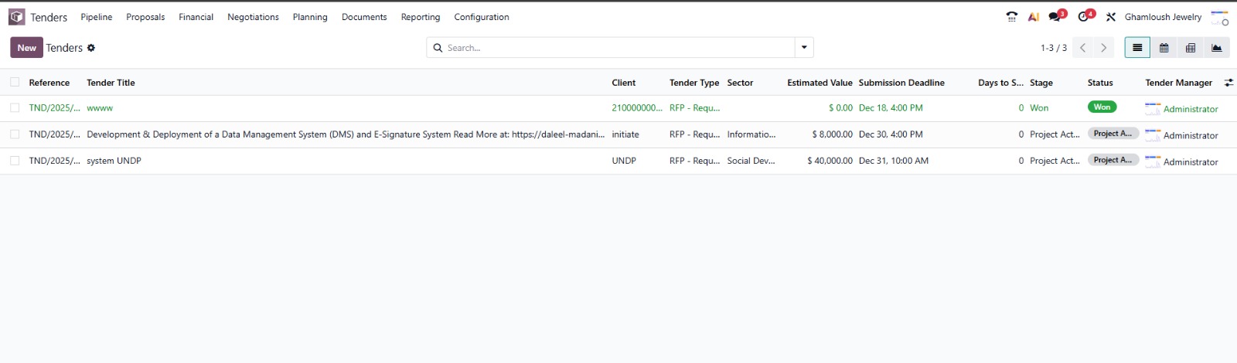Open the Configuration menu

(481, 17)
